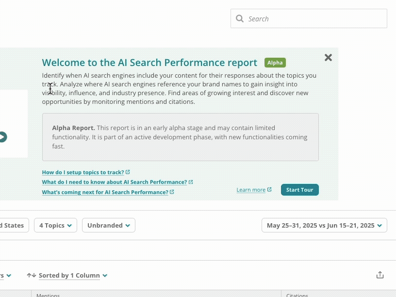This screenshot has width=396, height=297.
Task: Open the date range comparison dropdown
Action: (324, 225)
